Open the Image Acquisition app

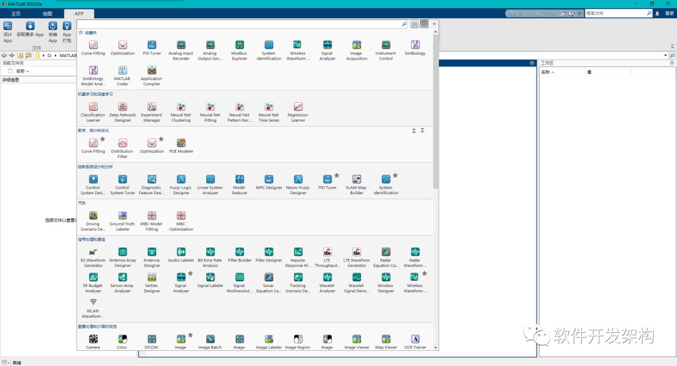tap(357, 50)
